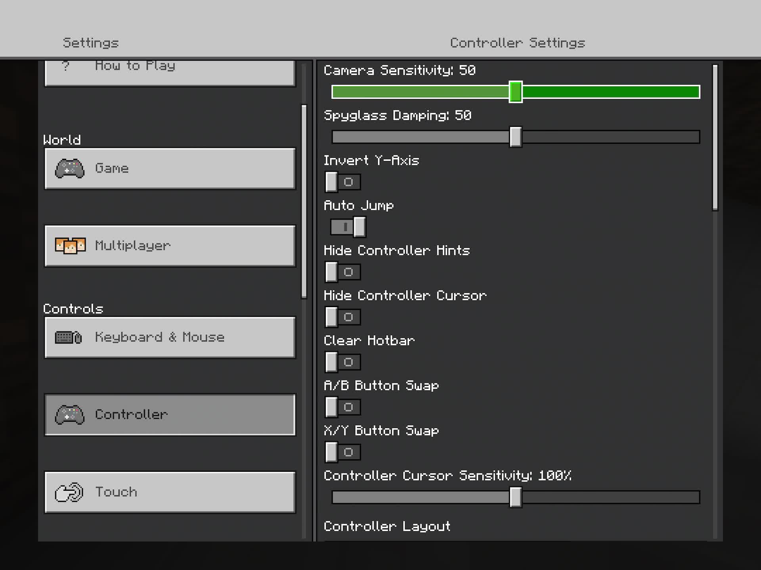
Task: Switch on the Clear Hotbar toggle
Action: pyautogui.click(x=343, y=362)
